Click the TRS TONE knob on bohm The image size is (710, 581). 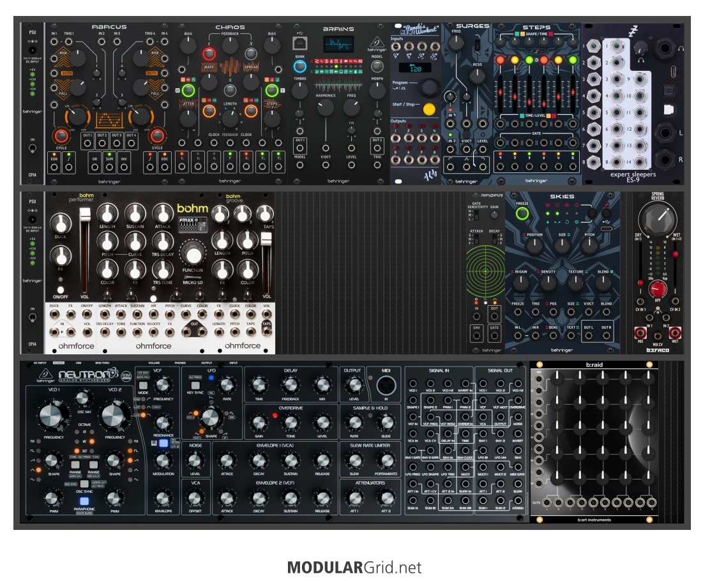point(162,270)
